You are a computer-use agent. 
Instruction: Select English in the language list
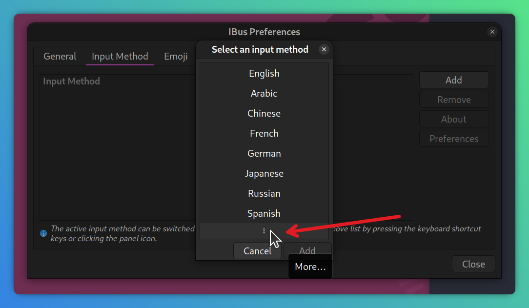pos(264,73)
